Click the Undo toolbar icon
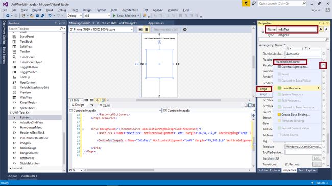The image size is (332, 186). (x=50, y=16)
